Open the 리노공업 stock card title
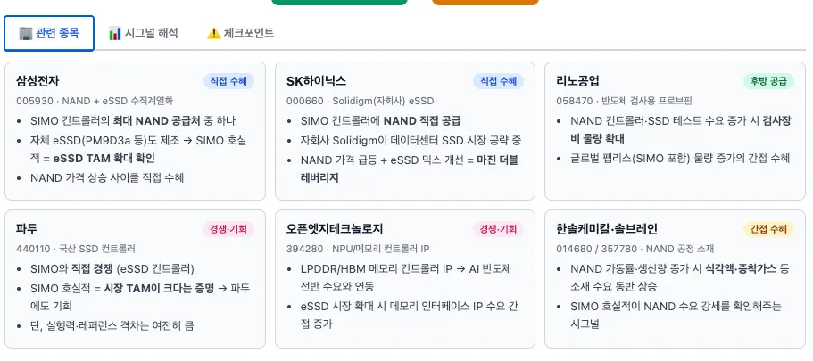813x361 pixels. click(577, 81)
